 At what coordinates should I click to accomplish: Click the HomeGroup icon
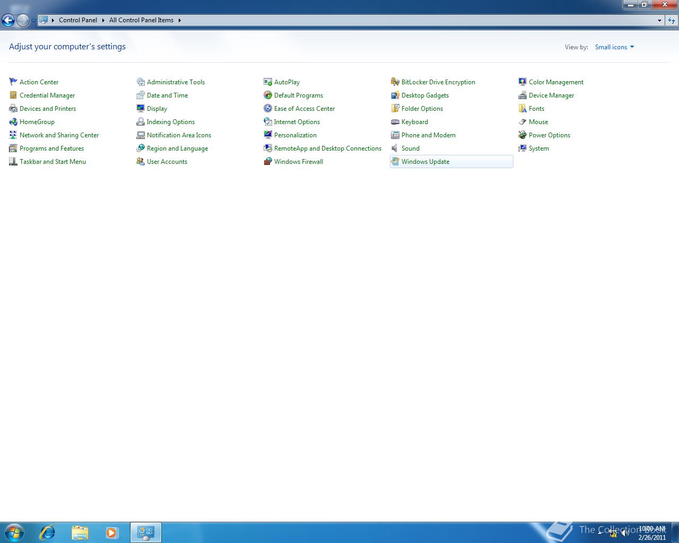[13, 121]
